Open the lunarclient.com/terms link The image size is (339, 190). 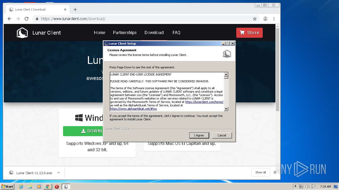204,102
